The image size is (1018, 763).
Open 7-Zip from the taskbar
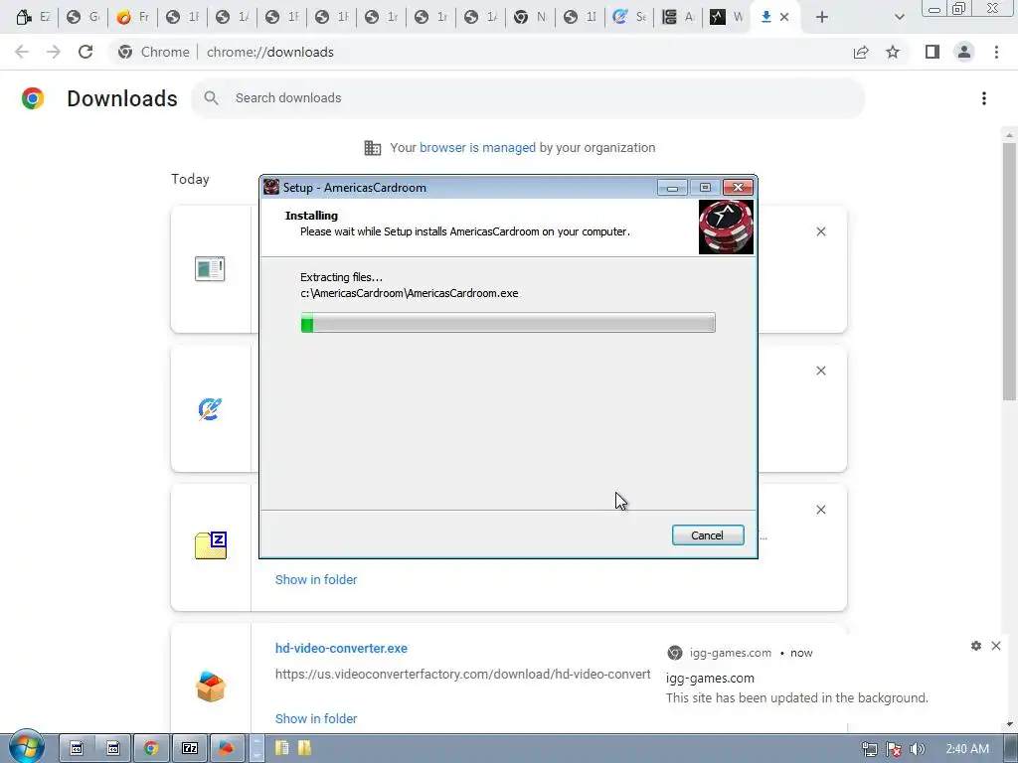[x=190, y=748]
